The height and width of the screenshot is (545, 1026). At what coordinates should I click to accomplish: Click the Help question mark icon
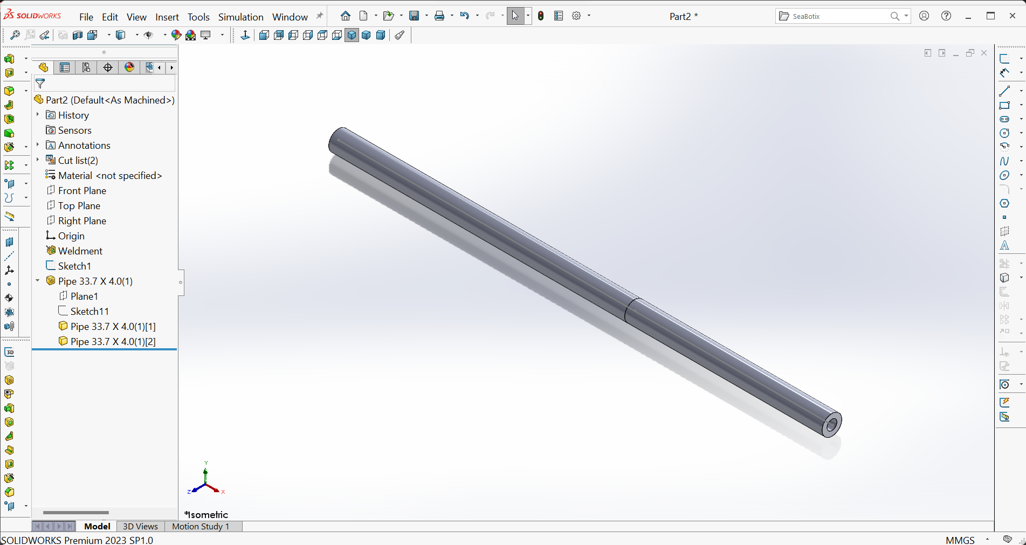946,16
